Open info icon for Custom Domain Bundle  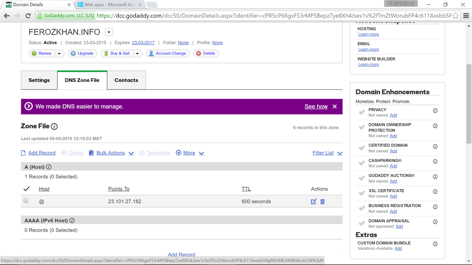tap(435, 244)
